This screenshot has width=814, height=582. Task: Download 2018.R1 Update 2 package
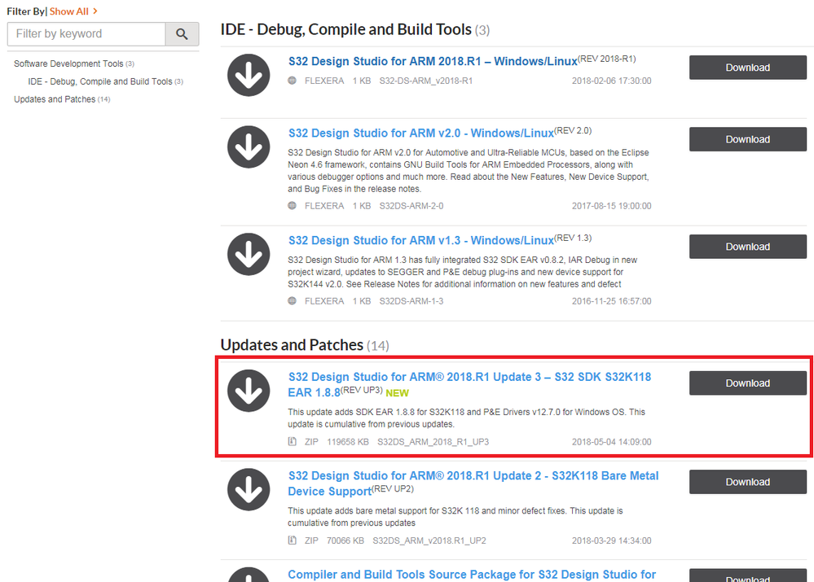tap(747, 482)
